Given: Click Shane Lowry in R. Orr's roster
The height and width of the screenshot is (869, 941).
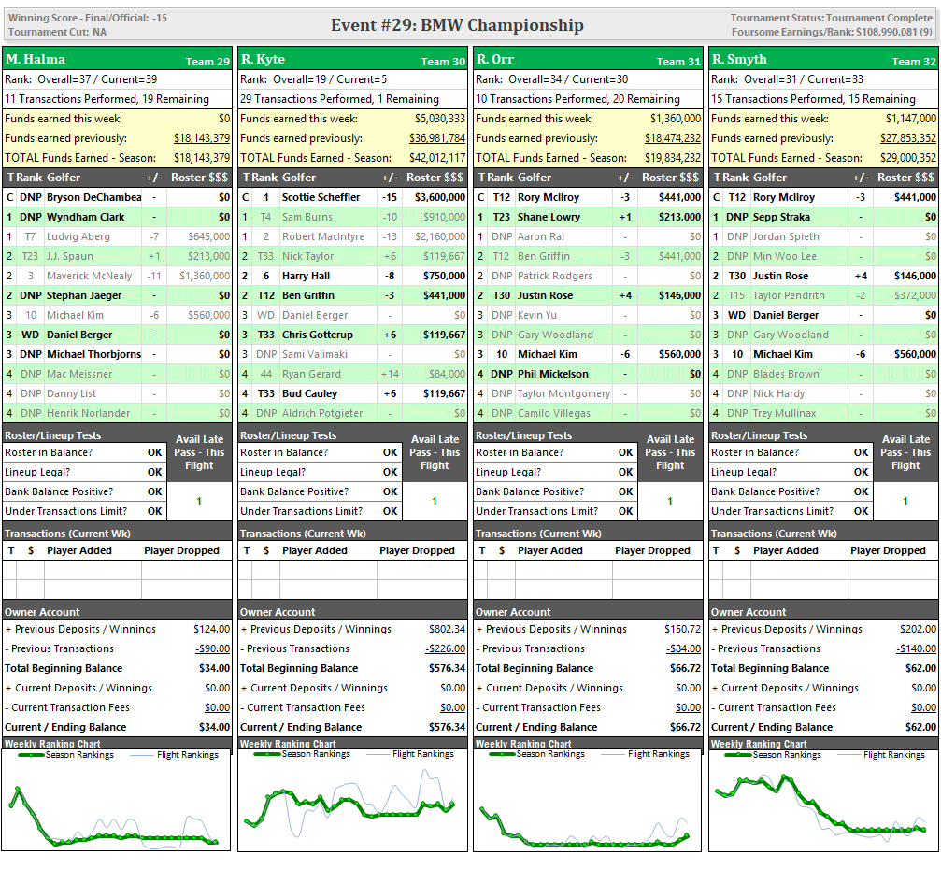Looking at the screenshot, I should pyautogui.click(x=549, y=217).
